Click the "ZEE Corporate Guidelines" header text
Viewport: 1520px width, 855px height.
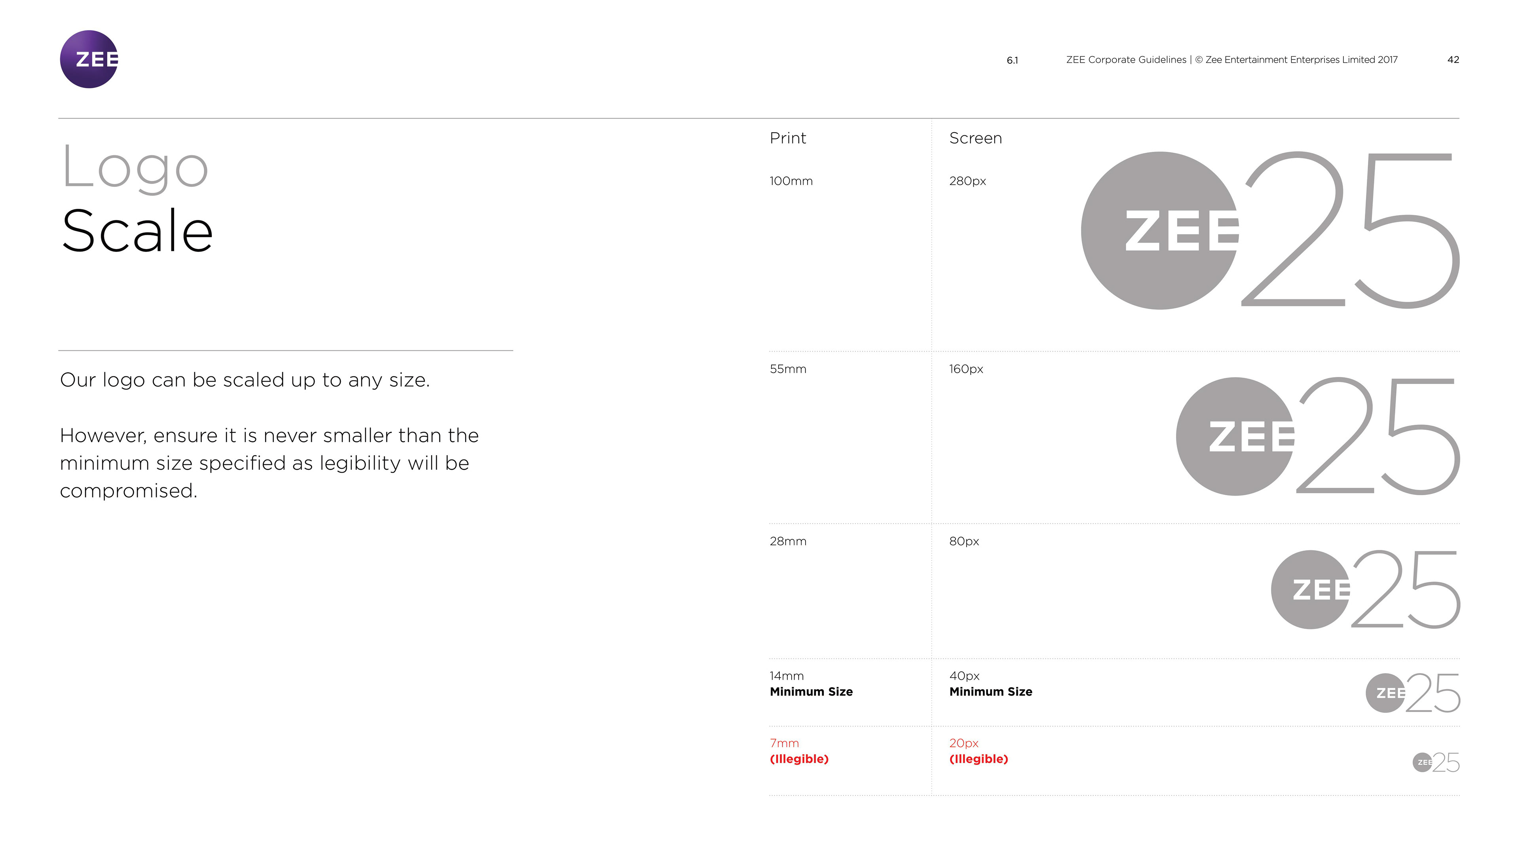(x=1126, y=60)
